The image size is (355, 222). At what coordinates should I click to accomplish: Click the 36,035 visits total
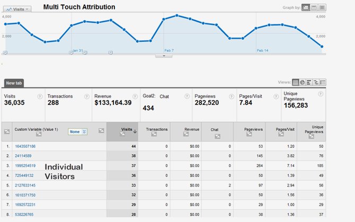point(14,103)
